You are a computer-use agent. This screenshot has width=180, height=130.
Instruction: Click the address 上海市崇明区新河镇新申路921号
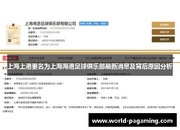[31, 102]
